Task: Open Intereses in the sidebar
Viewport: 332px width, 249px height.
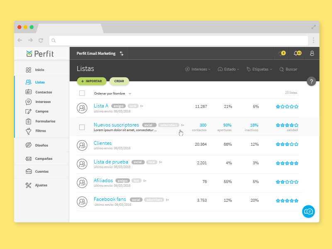Action: tap(43, 102)
